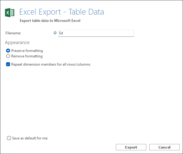This screenshot has height=154, width=183.
Task: Focus the Filename input field
Action: point(96,33)
